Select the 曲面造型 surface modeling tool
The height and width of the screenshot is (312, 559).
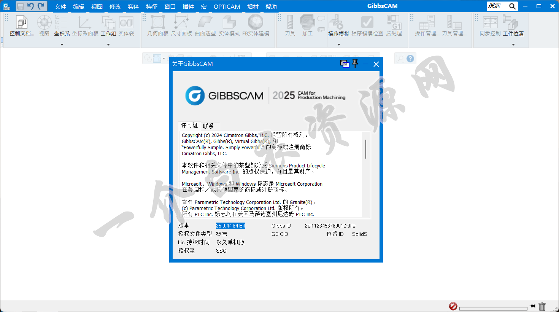tap(205, 26)
